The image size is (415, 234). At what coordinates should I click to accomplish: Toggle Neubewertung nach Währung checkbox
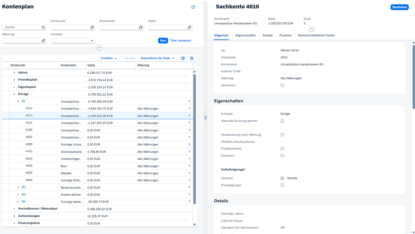click(x=283, y=135)
